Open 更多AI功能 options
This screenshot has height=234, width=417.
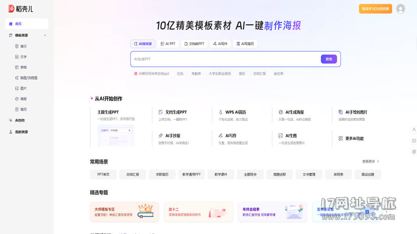[351, 139]
